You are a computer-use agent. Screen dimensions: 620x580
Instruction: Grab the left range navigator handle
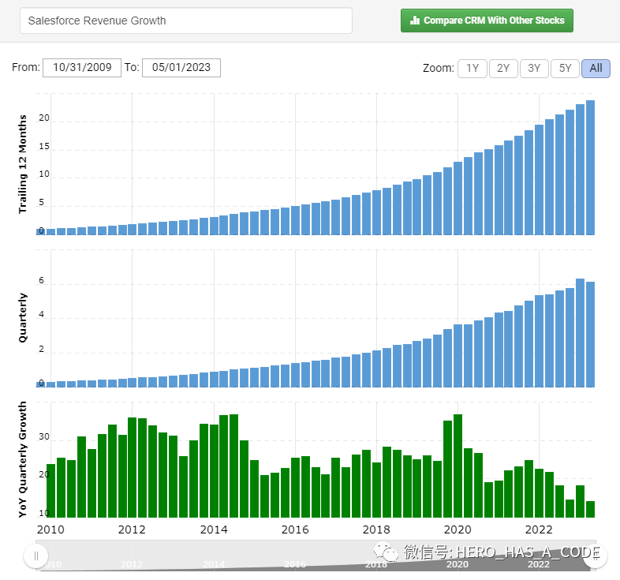tap(36, 556)
